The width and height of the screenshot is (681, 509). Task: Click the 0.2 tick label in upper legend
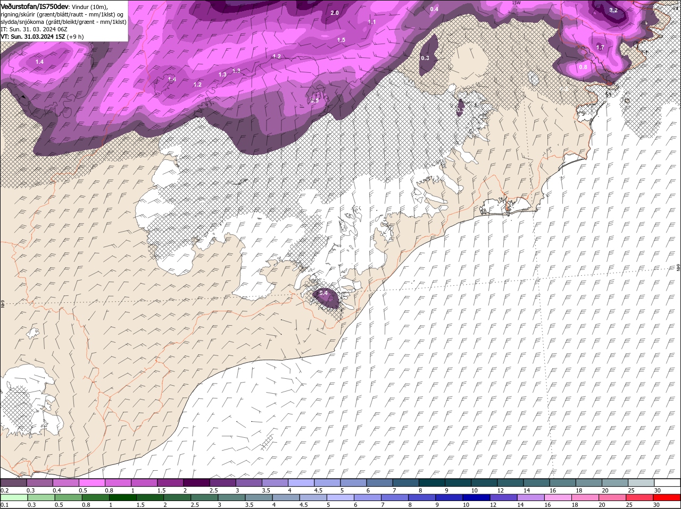(4, 490)
